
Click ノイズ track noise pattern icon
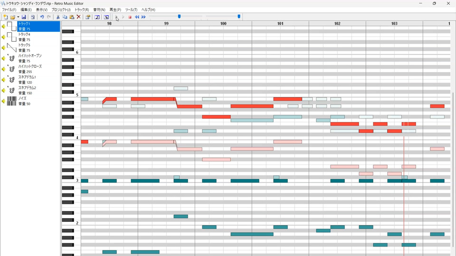tap(11, 101)
